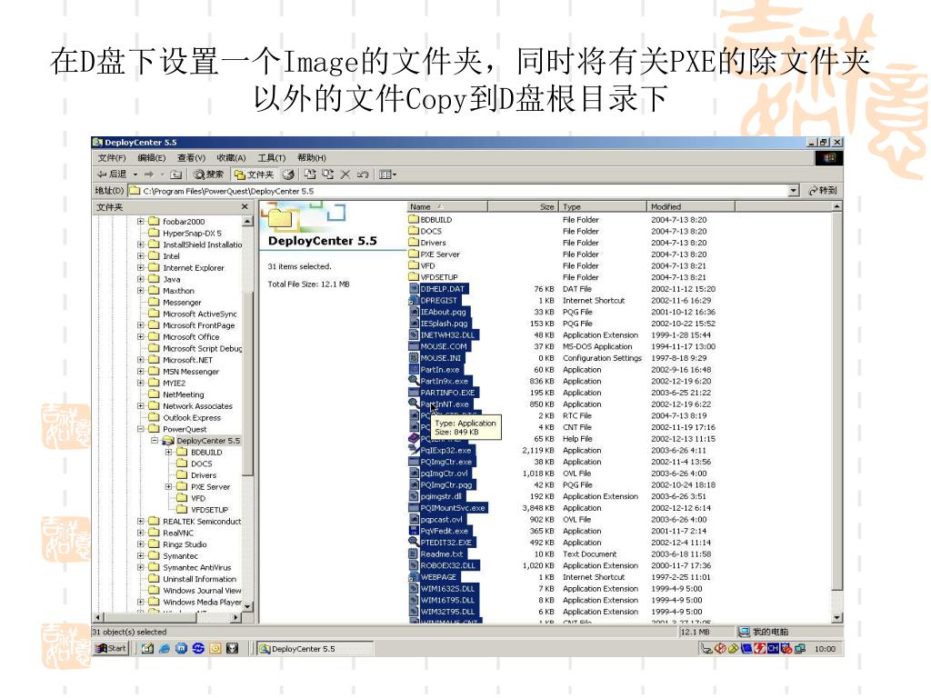
Task: Sort file list by Size column
Action: click(523, 206)
